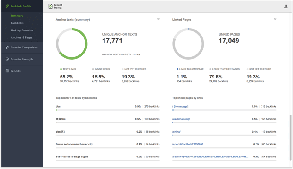Click the Anchor Text Diversity 57.5% label
This screenshot has width=293, height=169.
point(121,54)
